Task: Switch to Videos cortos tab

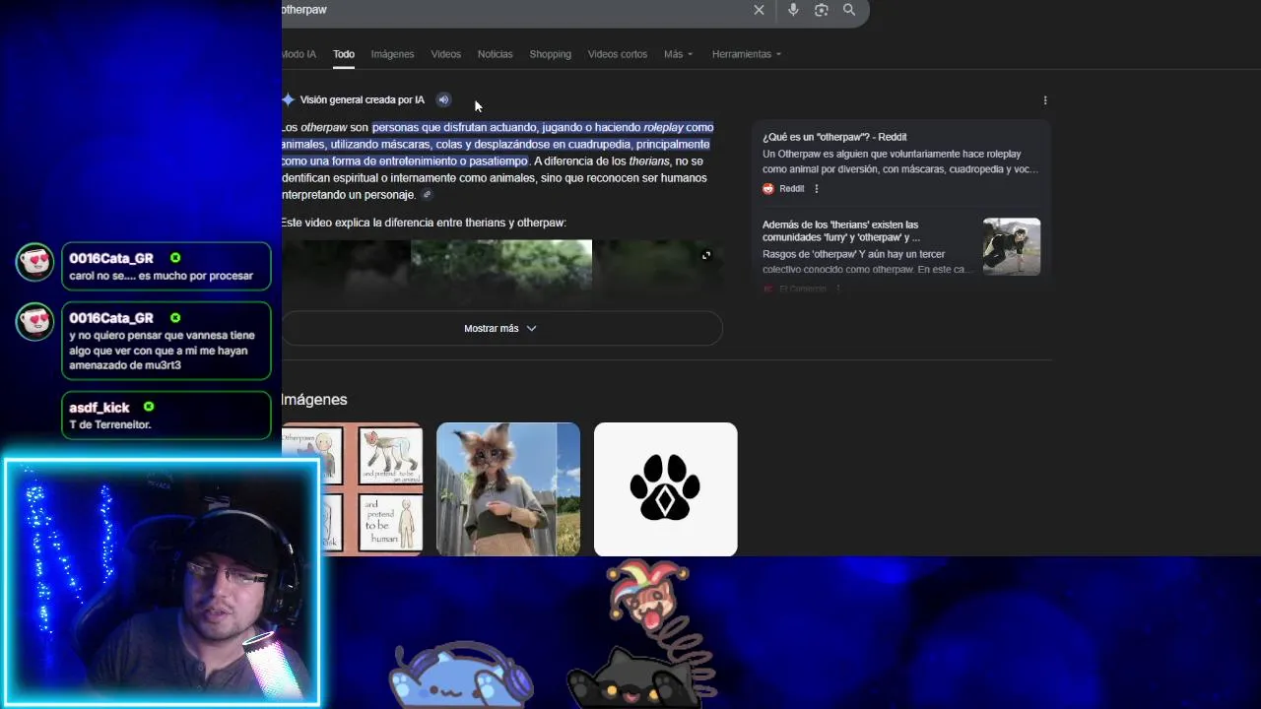Action: tap(618, 54)
